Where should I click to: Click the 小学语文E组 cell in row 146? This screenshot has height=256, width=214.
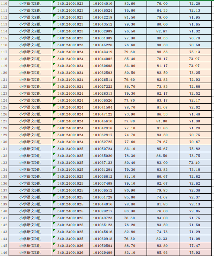click(x=30, y=253)
